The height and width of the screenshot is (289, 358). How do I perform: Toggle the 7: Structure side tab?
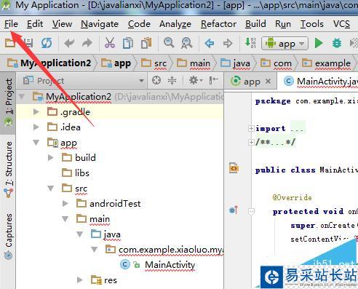[x=9, y=170]
